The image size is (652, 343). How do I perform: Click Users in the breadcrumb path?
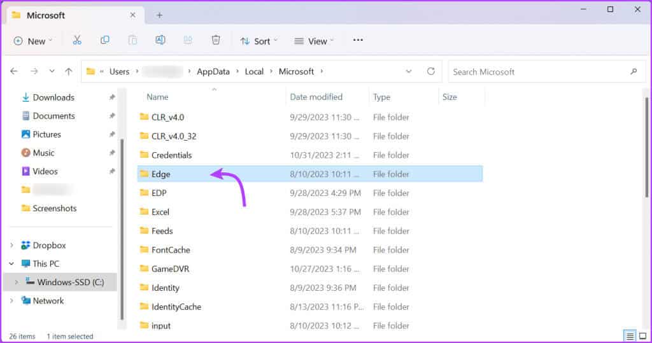pyautogui.click(x=119, y=71)
